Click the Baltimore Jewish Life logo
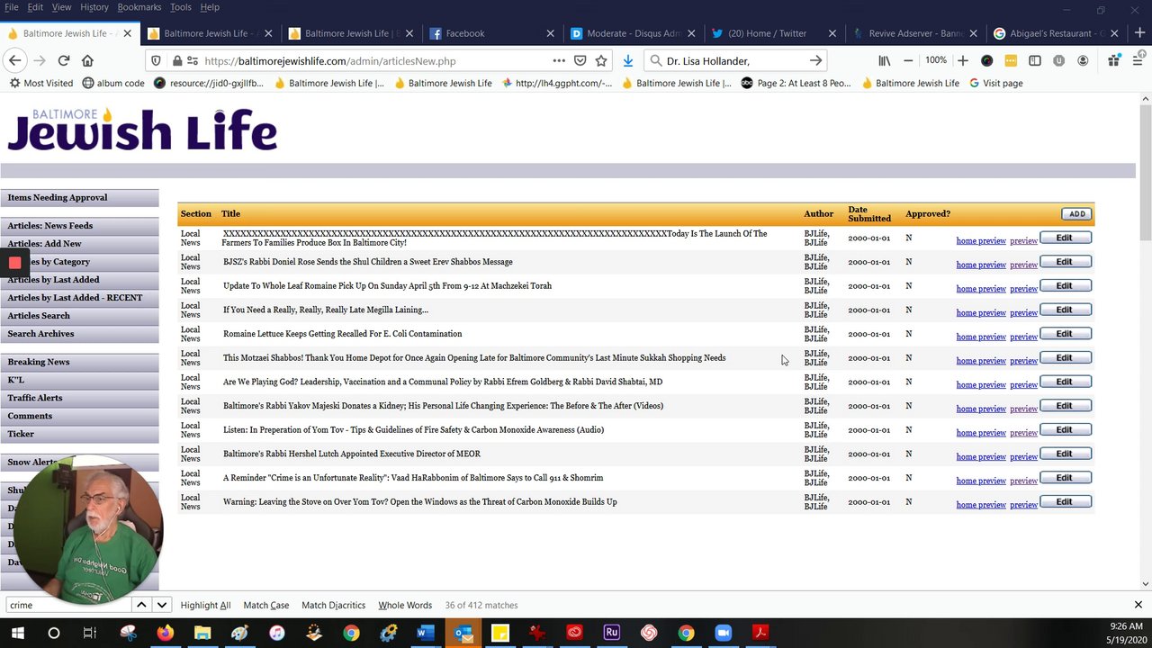This screenshot has width=1152, height=648. (142, 130)
